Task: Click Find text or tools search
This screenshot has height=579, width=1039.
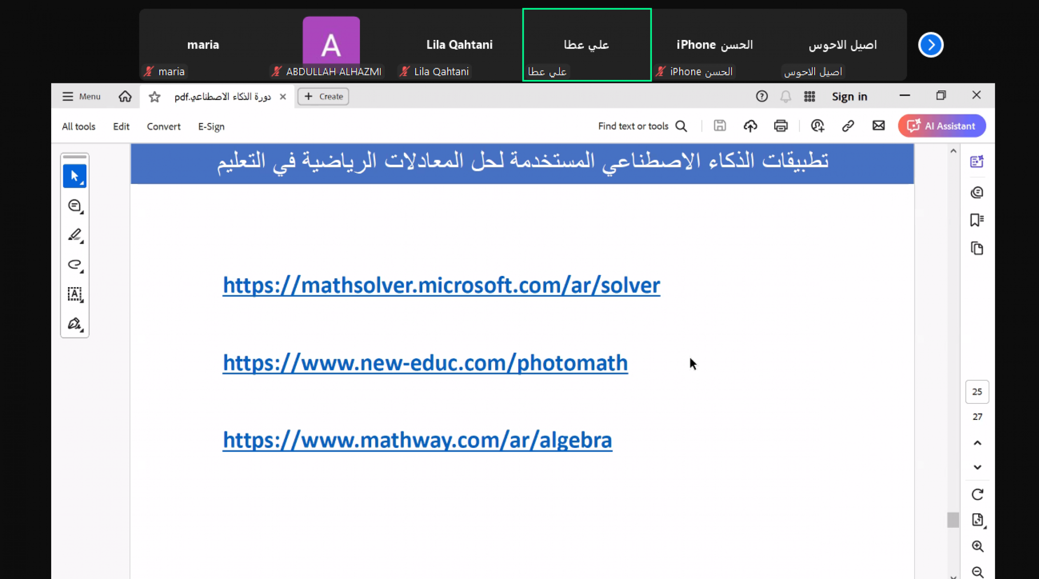Action: click(642, 126)
